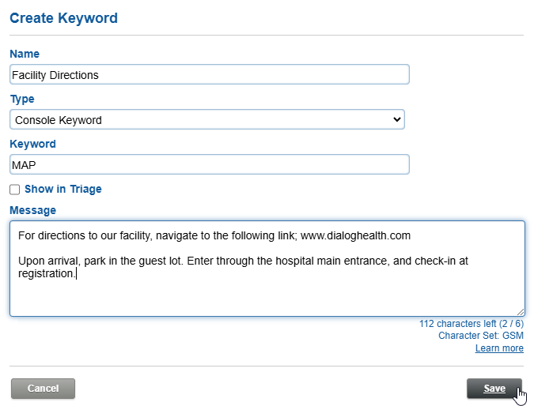Place cursor on the word registration in message
The image size is (534, 406).
coord(45,273)
